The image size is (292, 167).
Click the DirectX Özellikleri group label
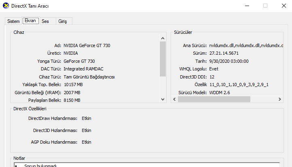click(30, 109)
